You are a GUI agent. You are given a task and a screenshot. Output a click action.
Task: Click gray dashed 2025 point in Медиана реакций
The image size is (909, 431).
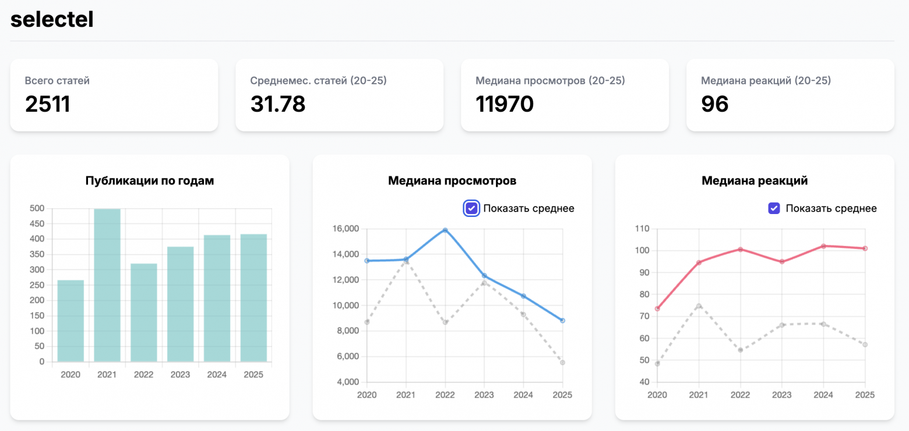pos(865,344)
